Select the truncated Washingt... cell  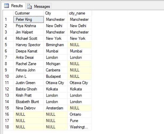[x=79, y=127]
